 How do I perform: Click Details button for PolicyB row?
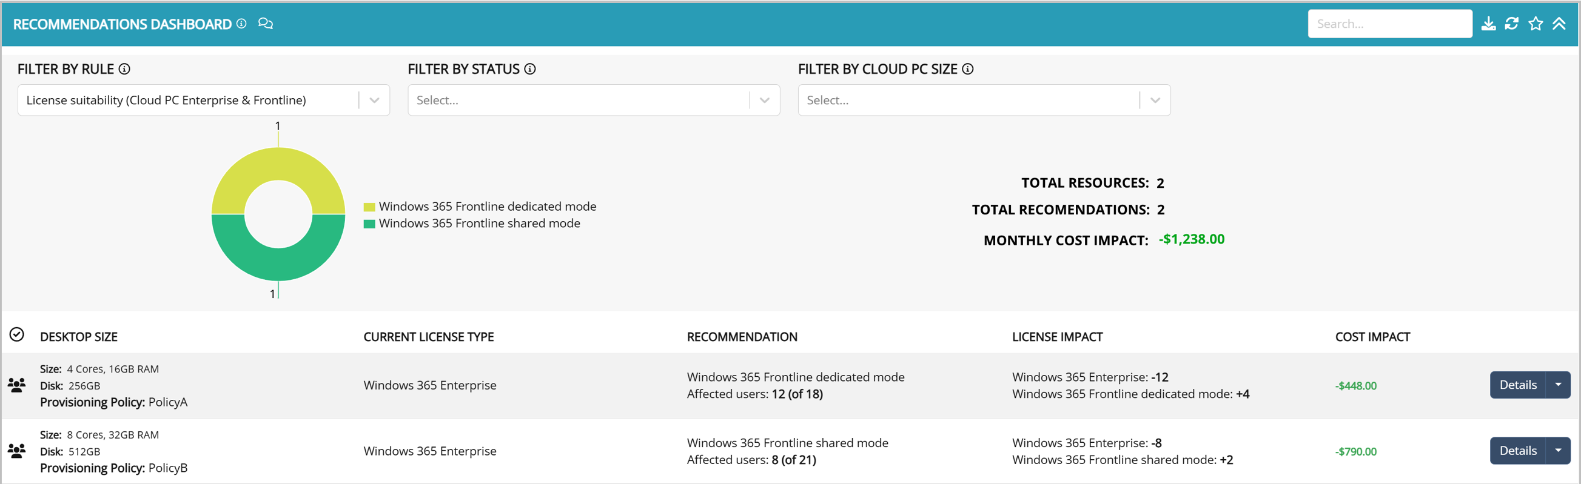click(1517, 451)
